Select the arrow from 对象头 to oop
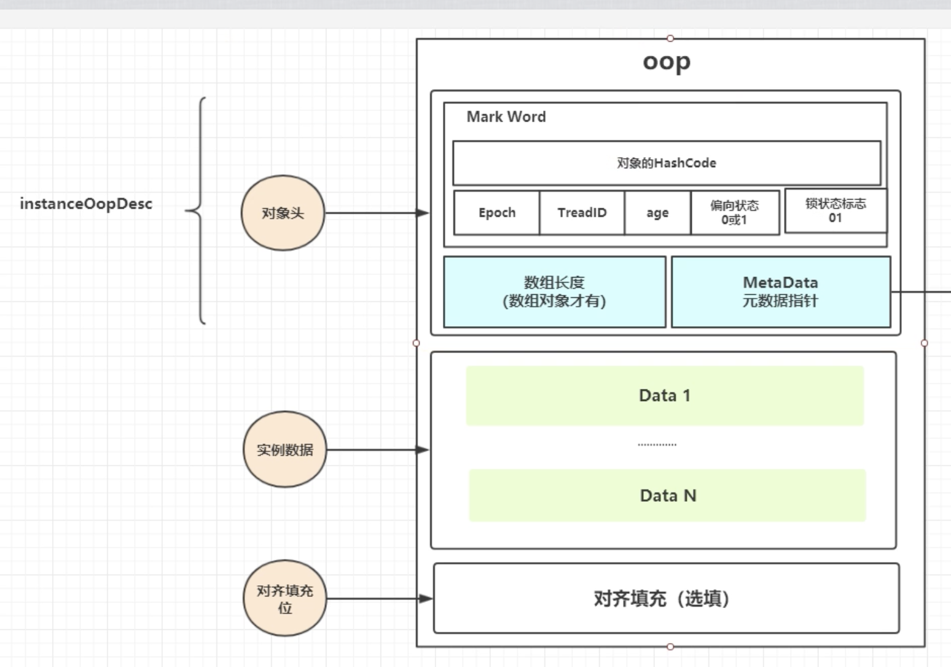Screen dimensions: 951x667 click(x=377, y=213)
